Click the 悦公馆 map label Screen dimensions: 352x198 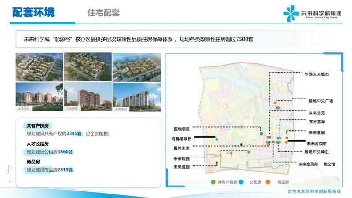coord(329,164)
